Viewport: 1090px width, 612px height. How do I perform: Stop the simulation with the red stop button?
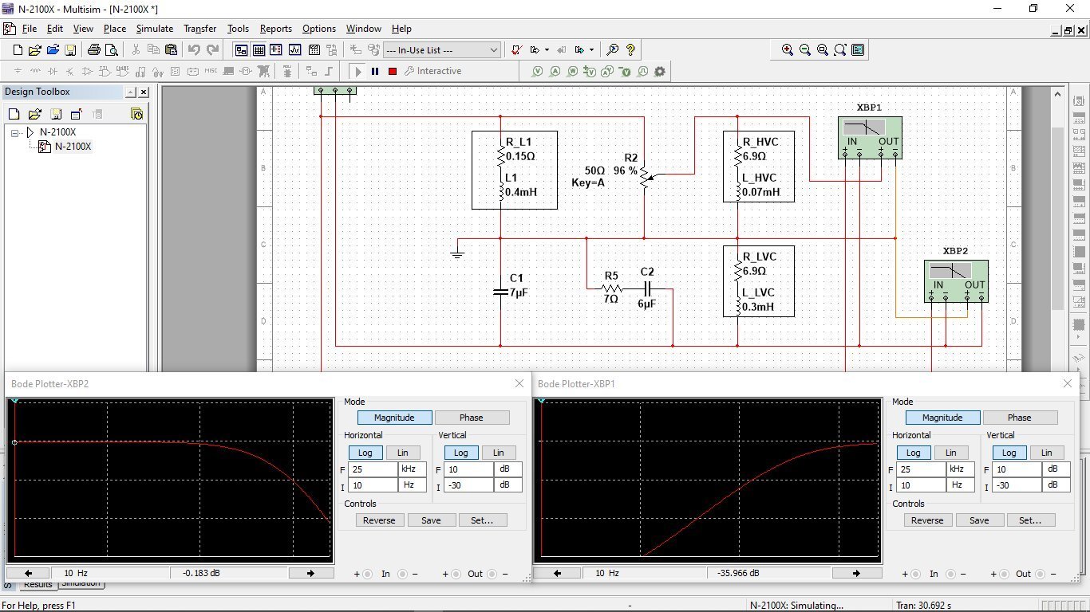pos(393,72)
